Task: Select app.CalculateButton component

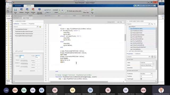Action: coord(135,49)
